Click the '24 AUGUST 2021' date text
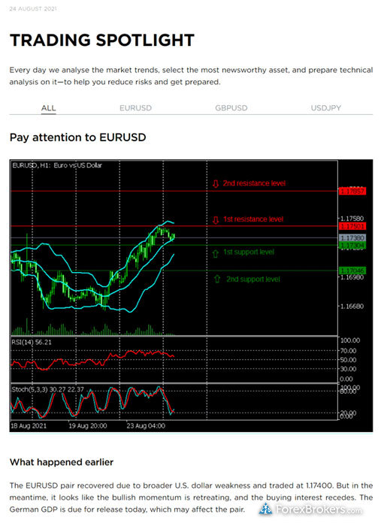Screen dimensions: 381x526 point(33,9)
